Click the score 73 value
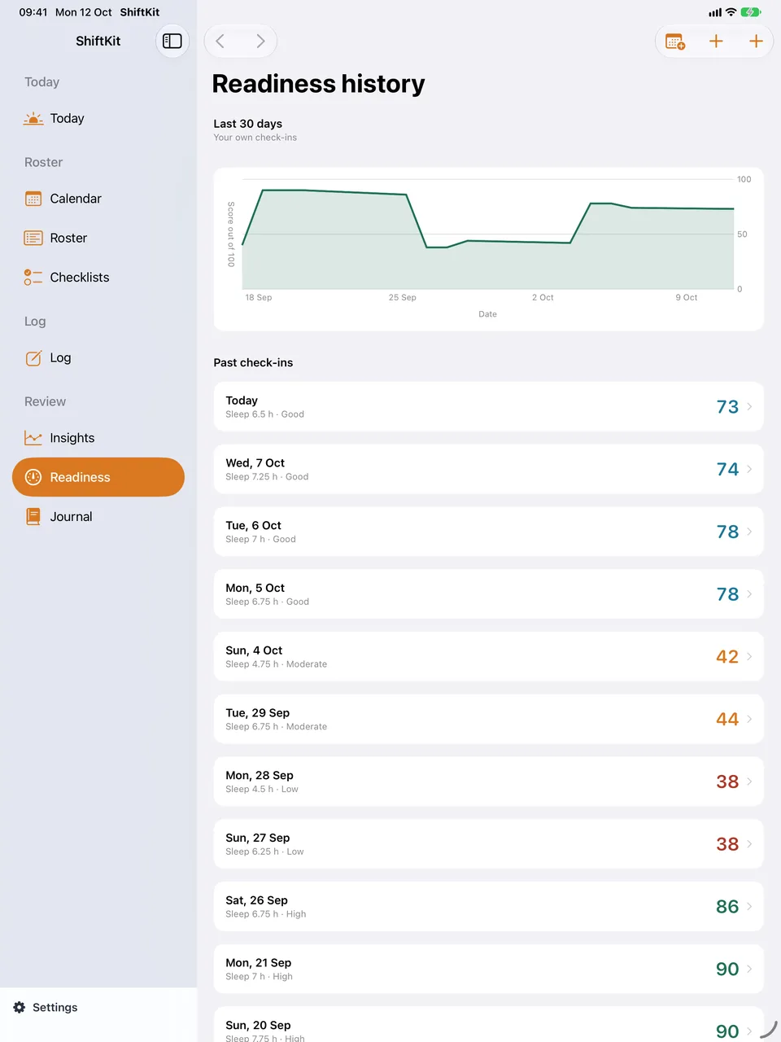 point(727,407)
